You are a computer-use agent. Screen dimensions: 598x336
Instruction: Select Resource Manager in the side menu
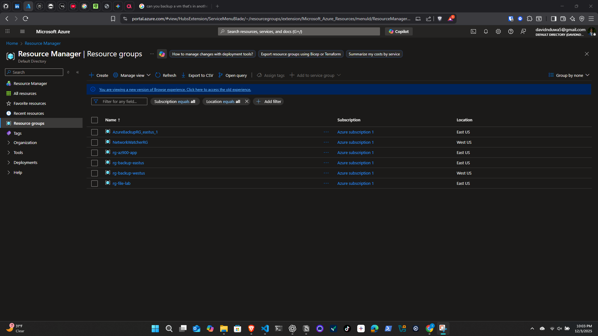tap(30, 83)
